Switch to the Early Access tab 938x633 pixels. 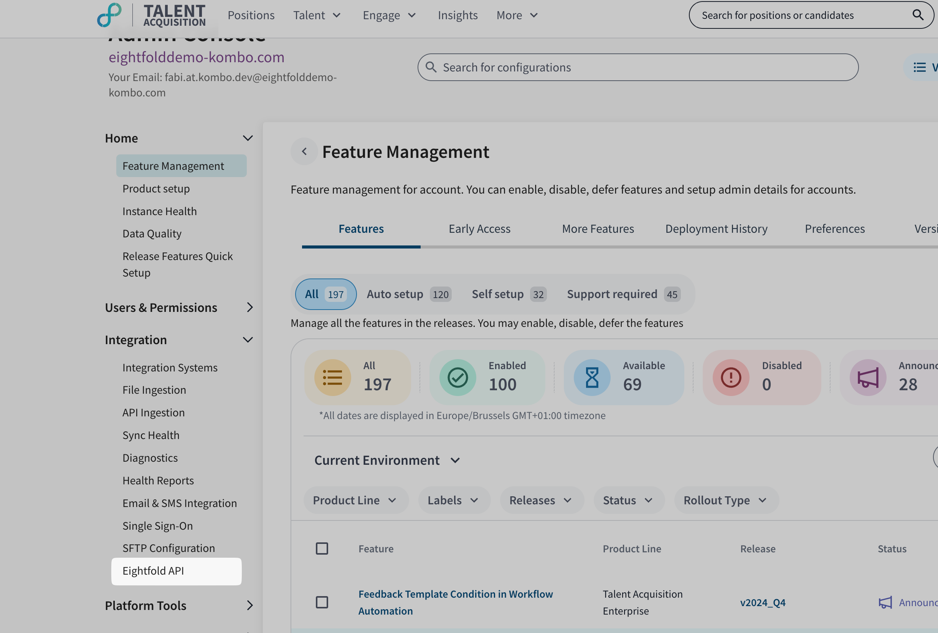[479, 229]
